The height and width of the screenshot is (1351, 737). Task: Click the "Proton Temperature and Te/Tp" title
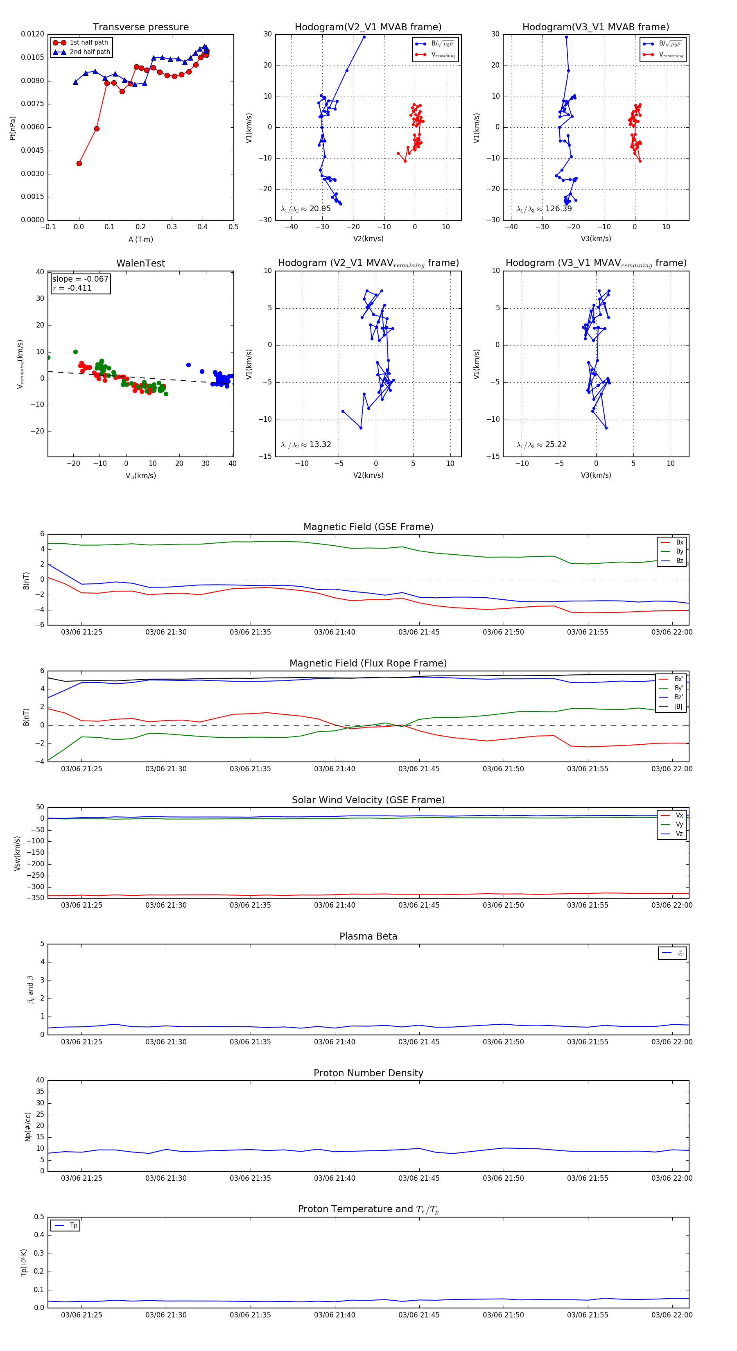click(368, 1209)
